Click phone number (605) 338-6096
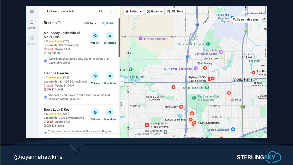293x165 pixels. pyautogui.click(x=54, y=126)
